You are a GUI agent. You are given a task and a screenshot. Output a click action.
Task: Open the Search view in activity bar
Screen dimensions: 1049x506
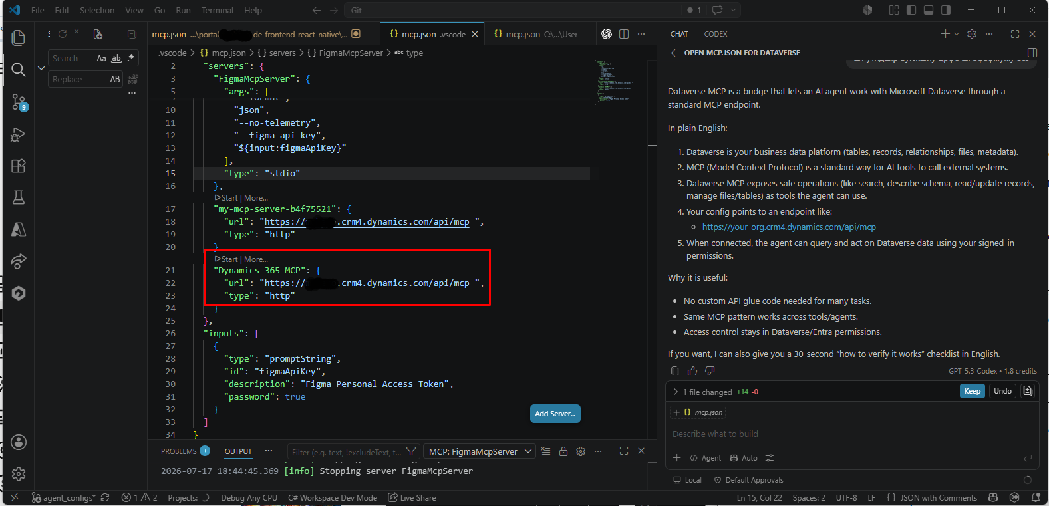click(19, 70)
